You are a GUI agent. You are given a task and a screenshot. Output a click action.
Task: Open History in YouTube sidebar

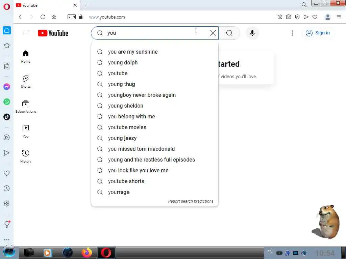click(x=26, y=156)
